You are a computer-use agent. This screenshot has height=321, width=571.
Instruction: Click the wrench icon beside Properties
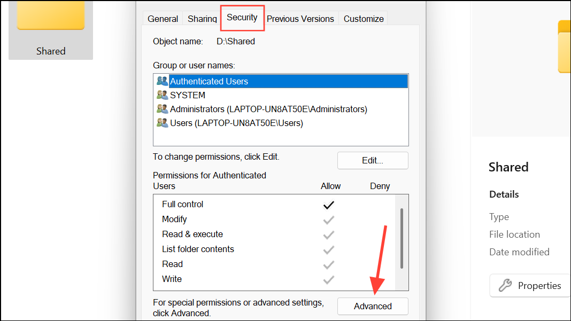pos(505,285)
